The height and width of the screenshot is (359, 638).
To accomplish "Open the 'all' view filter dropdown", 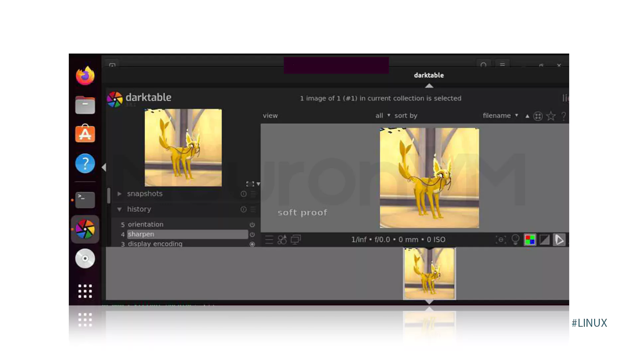I will [383, 116].
